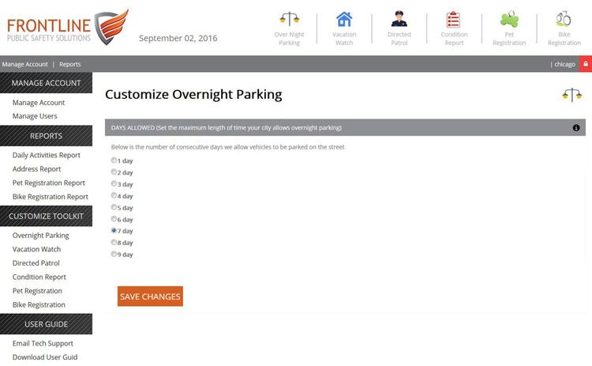Click Email Tech Support link
The image size is (592, 366).
pos(43,343)
